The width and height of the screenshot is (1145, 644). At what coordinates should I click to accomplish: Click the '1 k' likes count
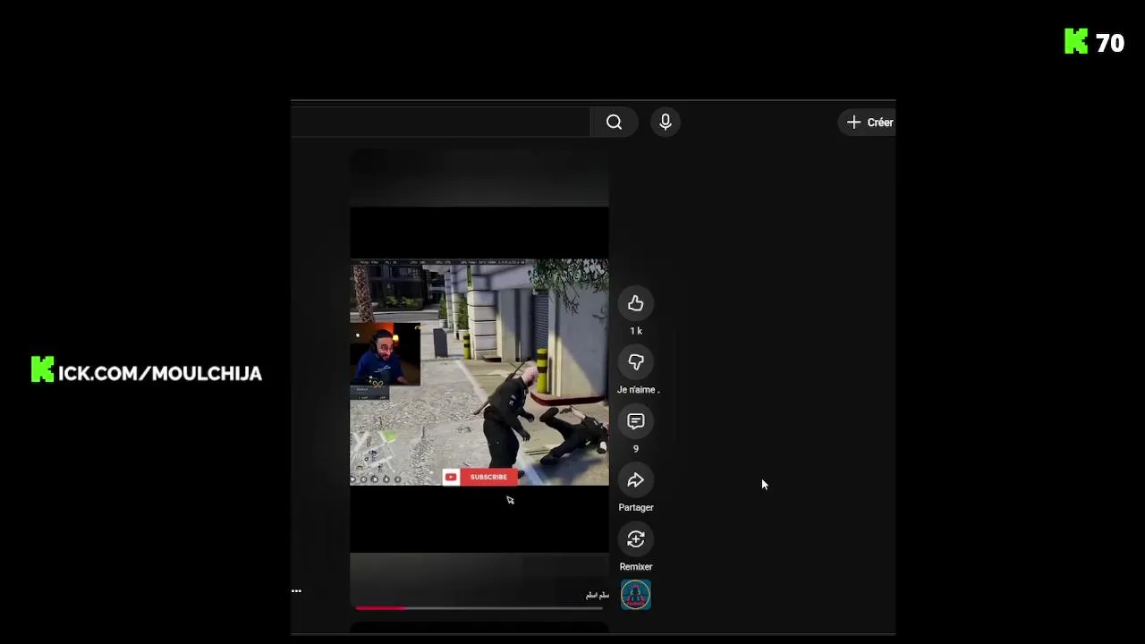pyautogui.click(x=636, y=331)
